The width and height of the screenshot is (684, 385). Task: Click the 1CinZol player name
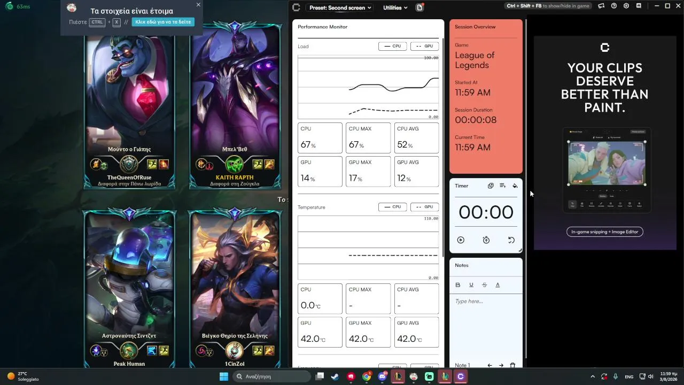(235, 364)
